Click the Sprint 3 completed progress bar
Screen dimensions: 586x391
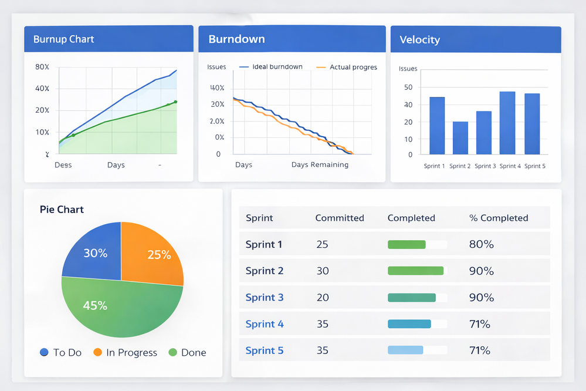[x=417, y=298]
